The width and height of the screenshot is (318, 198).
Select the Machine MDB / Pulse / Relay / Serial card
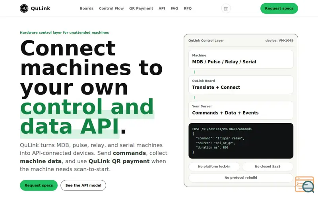click(x=241, y=59)
